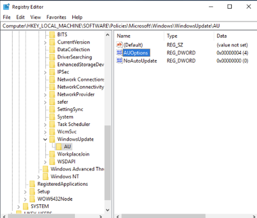
Task: Click the IPSec folder icon
Action: pos(52,72)
